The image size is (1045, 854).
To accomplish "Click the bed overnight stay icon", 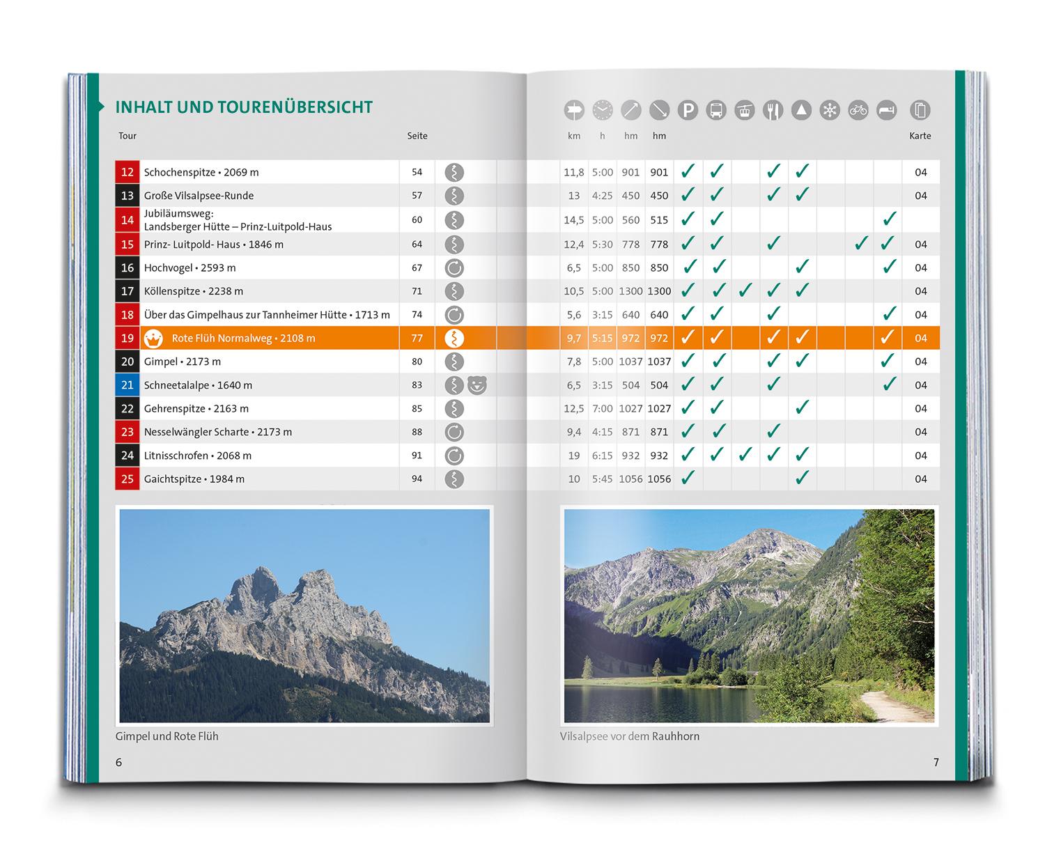I will tap(887, 110).
